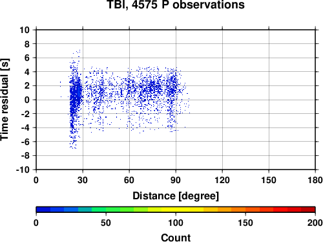Viewport: 323px width, 242px height.
Task: Click the x-axis tick label 180
Action: 315,180
